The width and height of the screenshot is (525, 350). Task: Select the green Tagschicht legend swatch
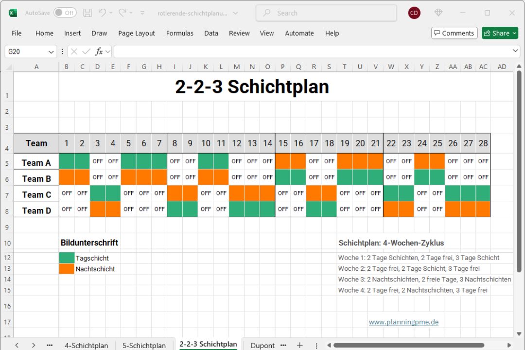67,258
